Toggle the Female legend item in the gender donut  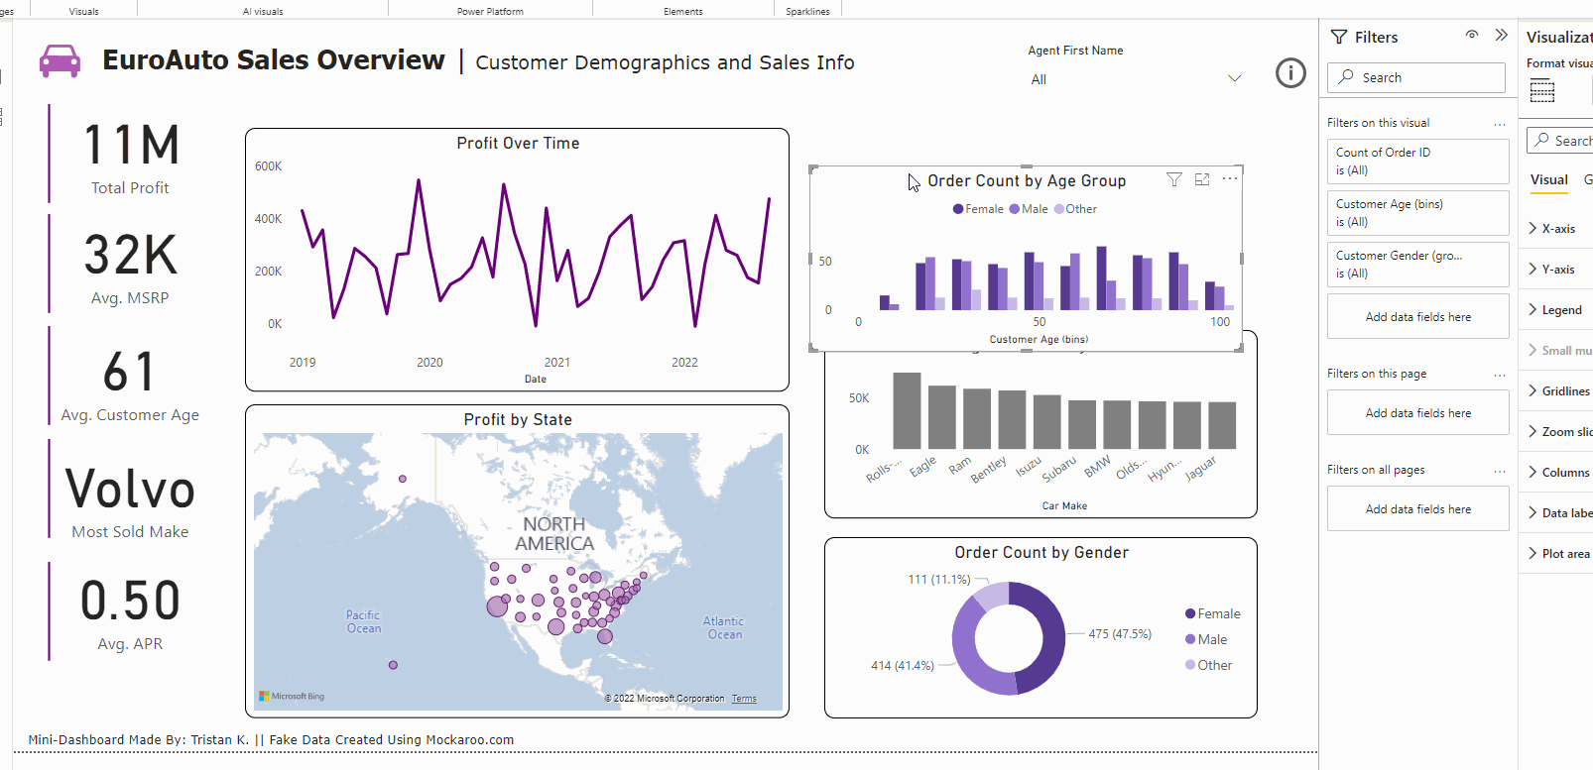pyautogui.click(x=1212, y=614)
